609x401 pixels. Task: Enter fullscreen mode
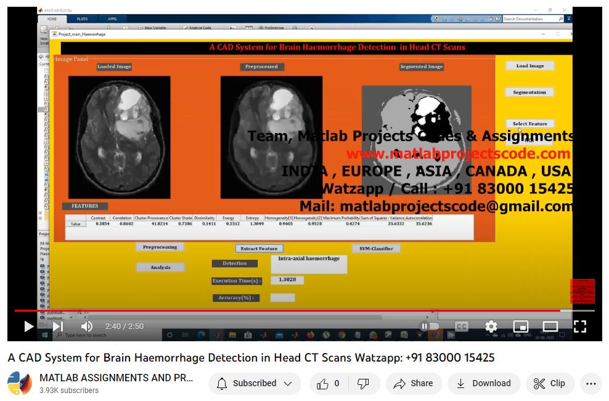click(x=579, y=326)
